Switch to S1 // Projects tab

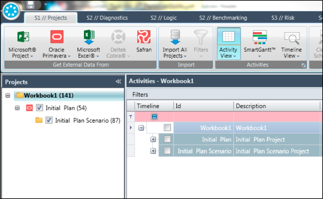click(x=51, y=18)
